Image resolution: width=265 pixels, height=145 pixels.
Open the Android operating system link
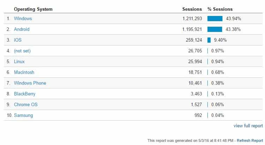click(22, 29)
